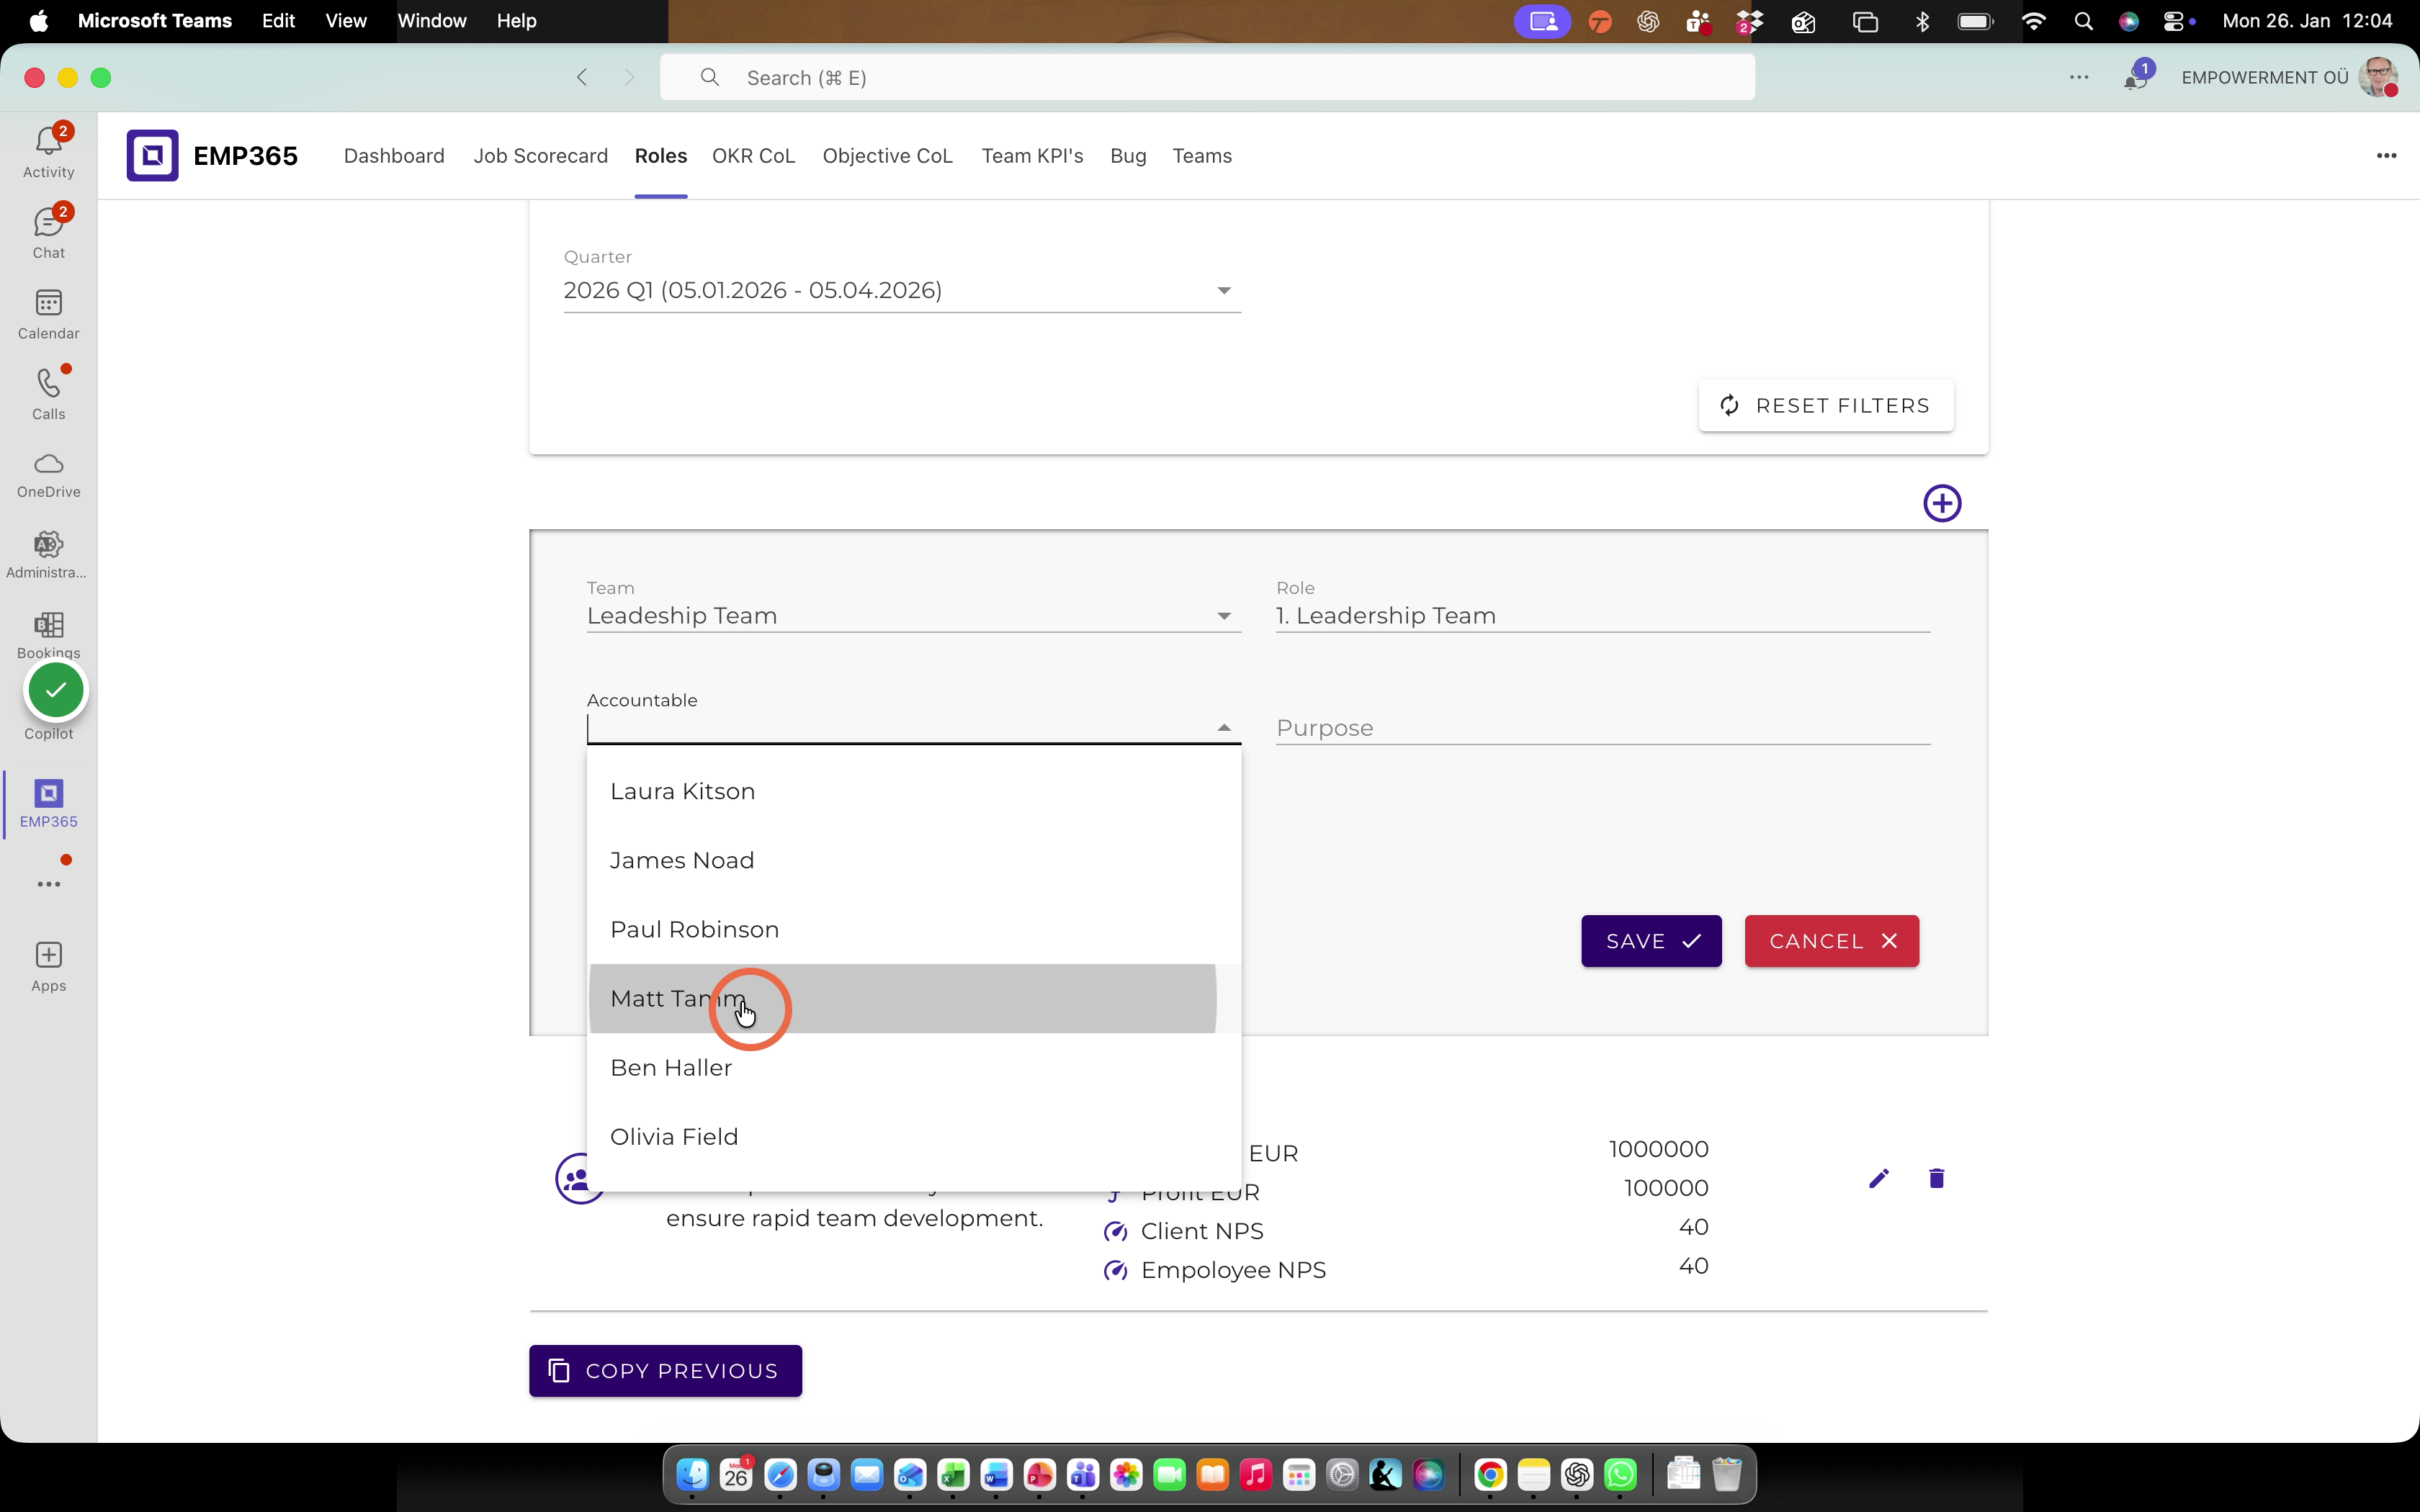Viewport: 2420px width, 1512px height.
Task: Open Calls in the Teams sidebar
Action: 48,394
